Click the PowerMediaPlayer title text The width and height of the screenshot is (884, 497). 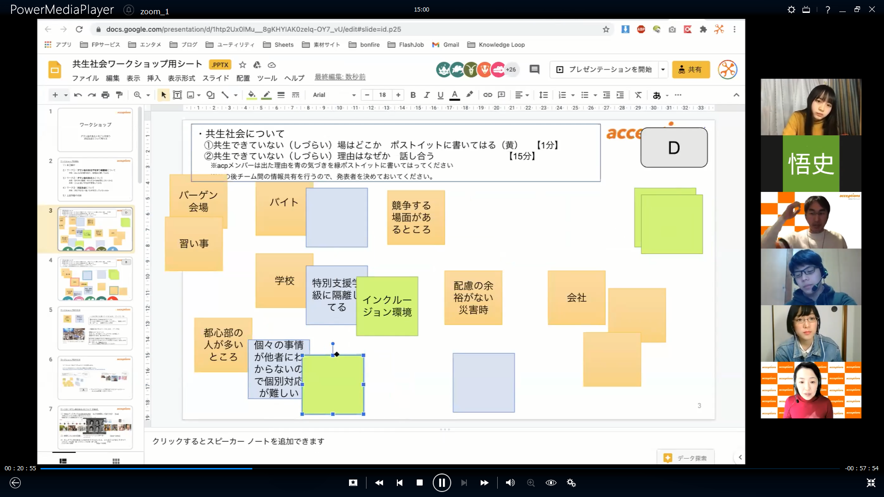click(x=62, y=10)
